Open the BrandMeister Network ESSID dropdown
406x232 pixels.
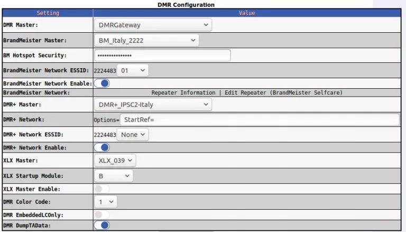tap(133, 70)
